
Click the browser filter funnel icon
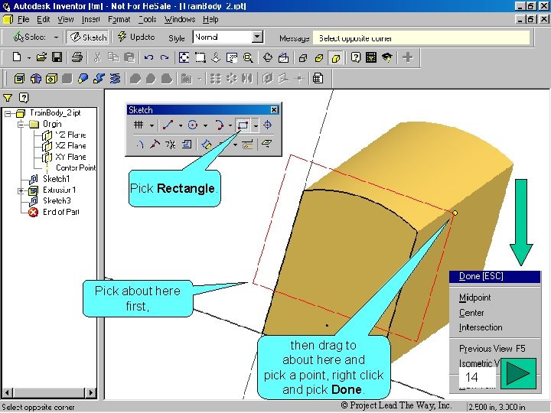point(8,97)
